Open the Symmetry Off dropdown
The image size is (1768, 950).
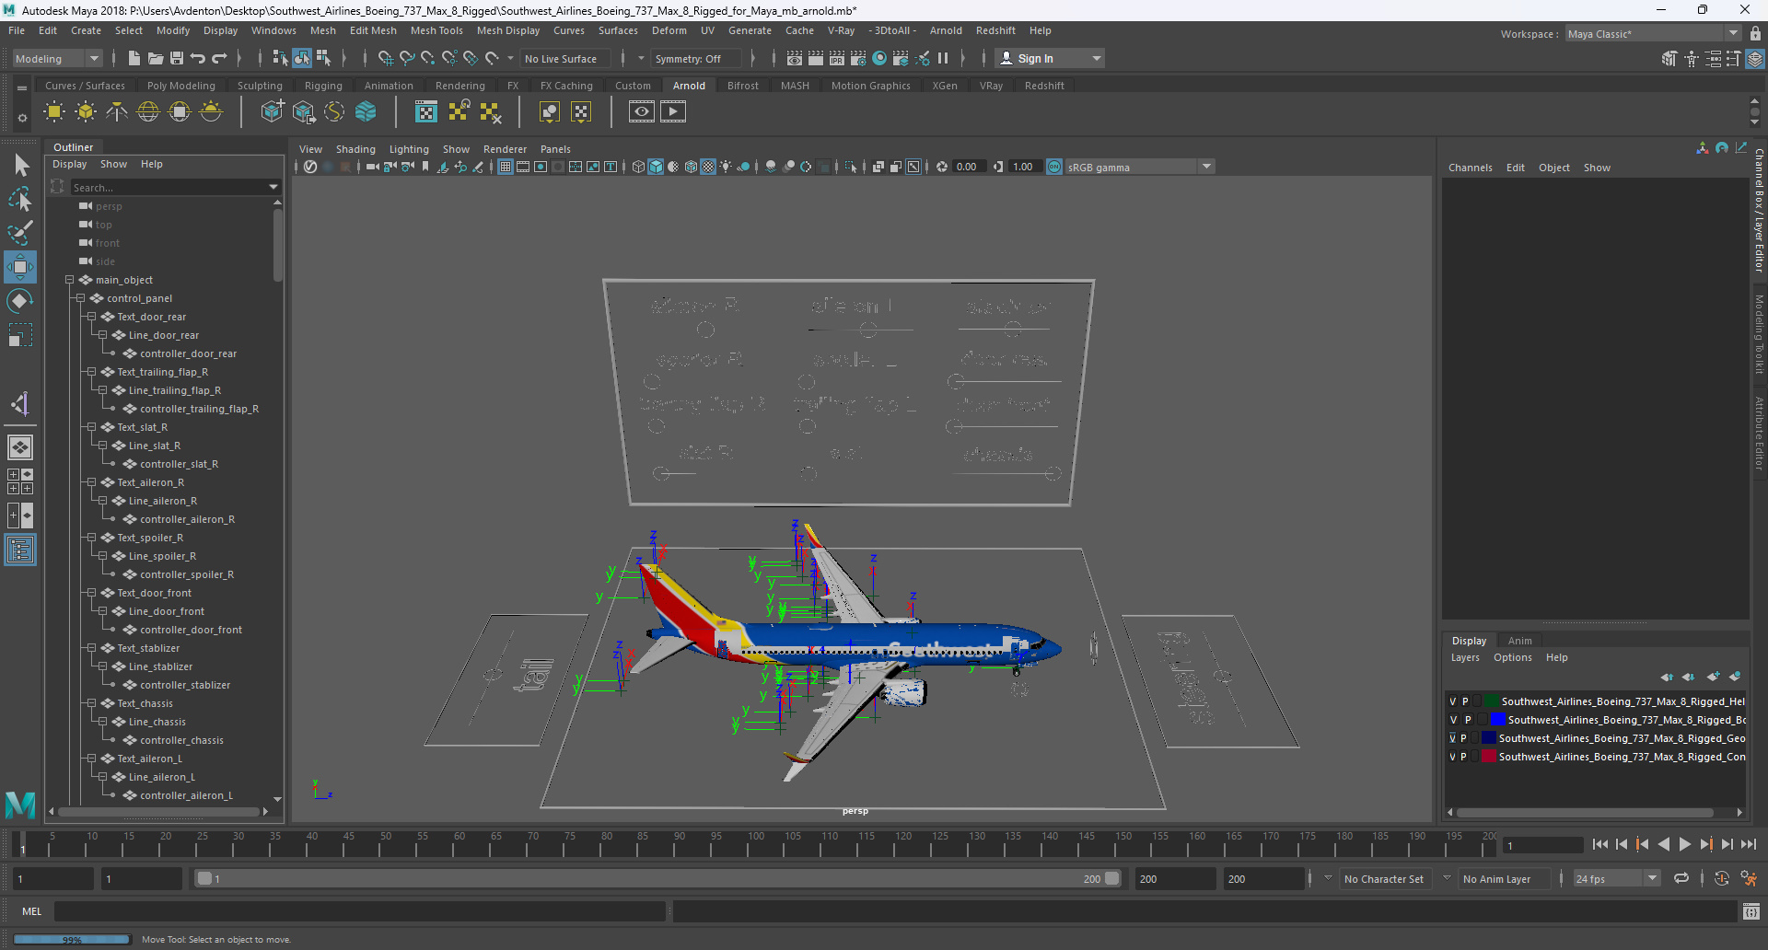pos(695,58)
